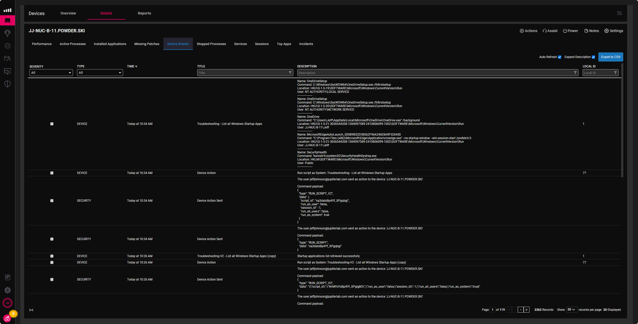Viewport: 638px width, 324px height.
Task: Uncheck the Expand Description checkbox
Action: pyautogui.click(x=593, y=57)
